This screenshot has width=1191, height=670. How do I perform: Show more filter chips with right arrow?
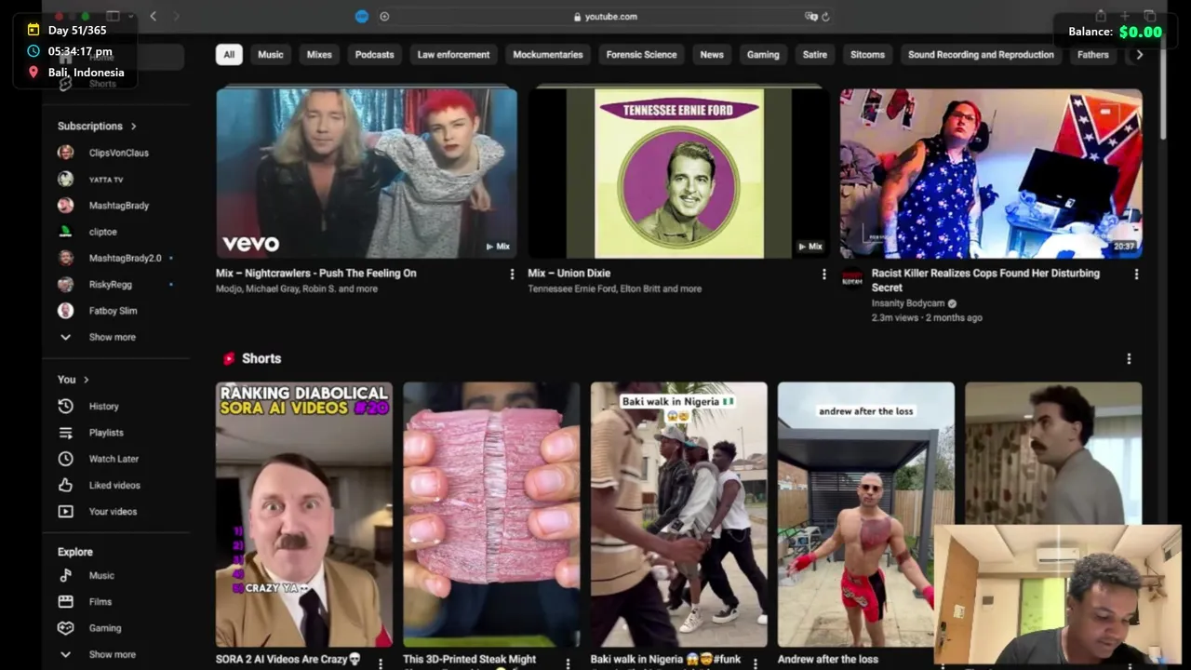click(x=1139, y=55)
